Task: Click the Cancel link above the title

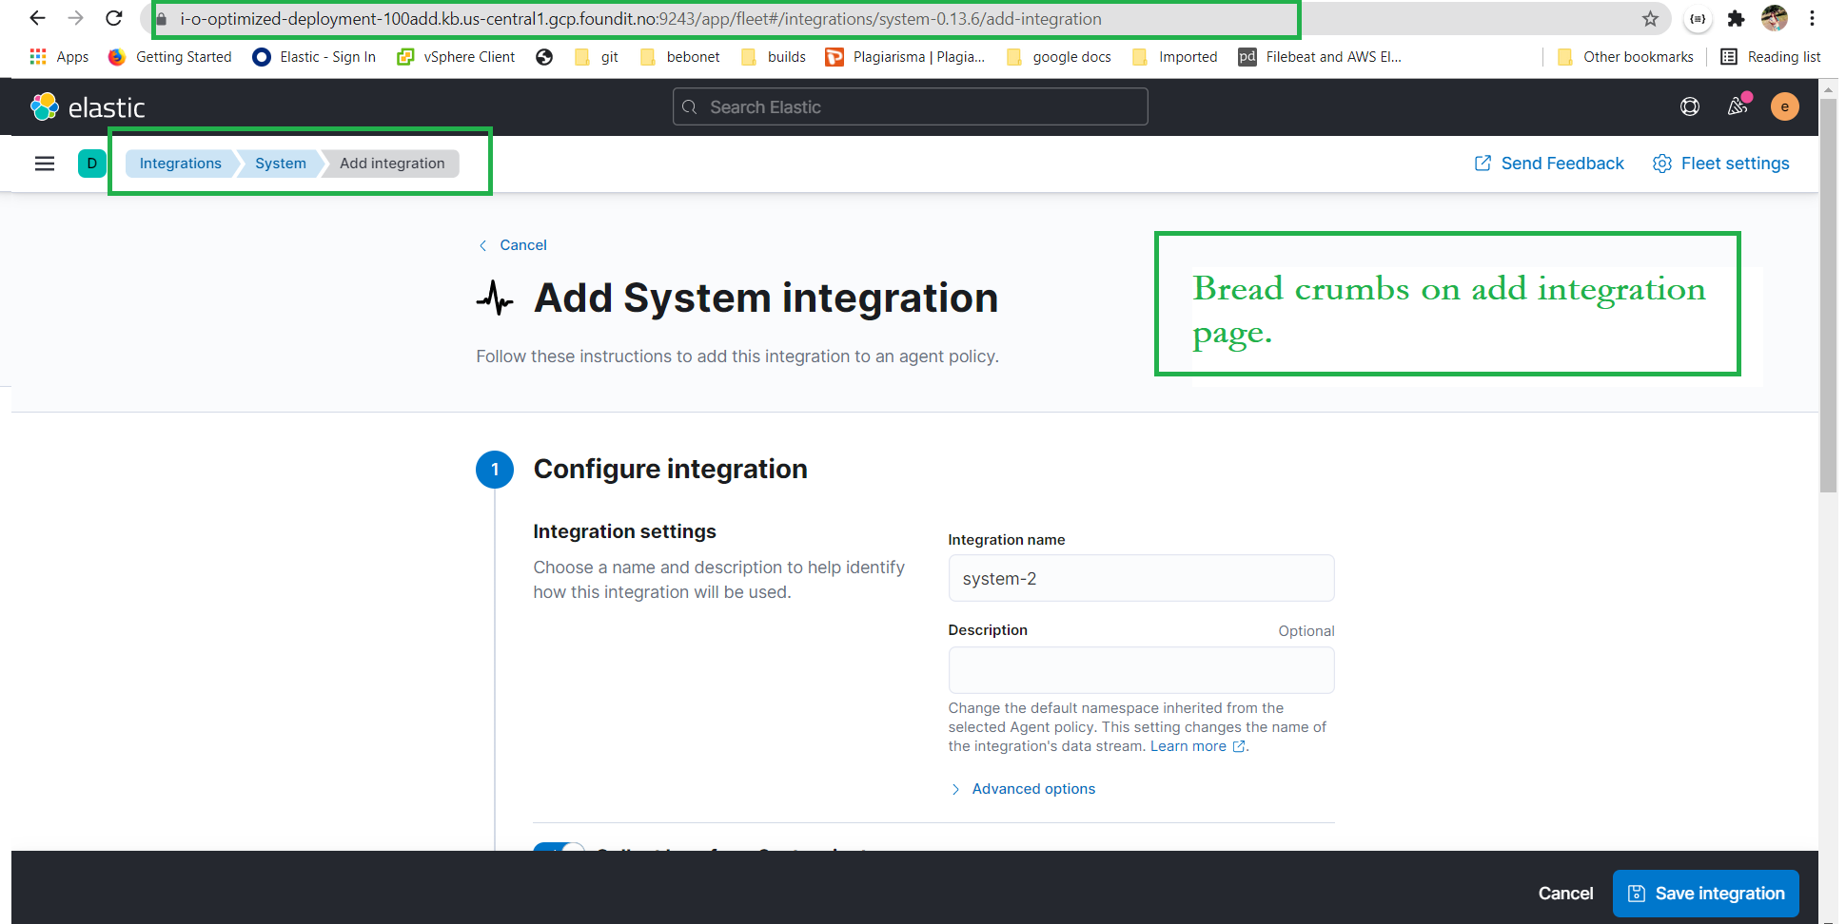Action: (x=513, y=245)
